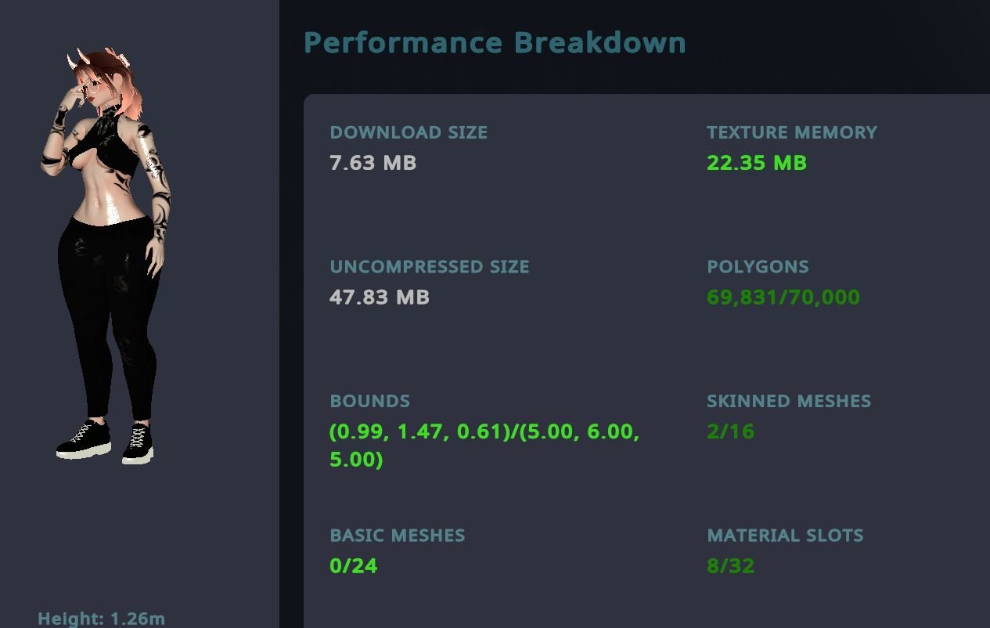Click the 0/24 basic meshes value
Viewport: 990px width, 628px height.
click(x=354, y=566)
